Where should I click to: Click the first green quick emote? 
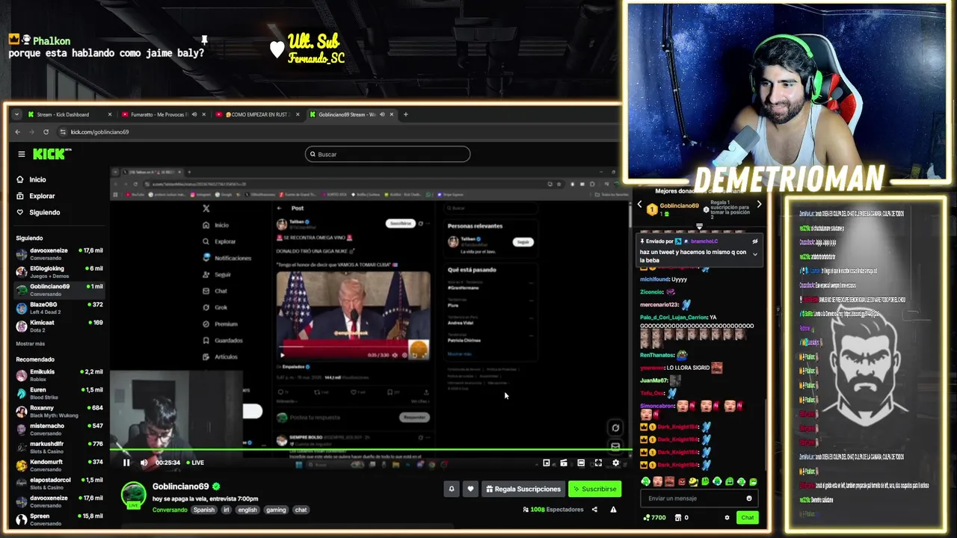point(646,482)
